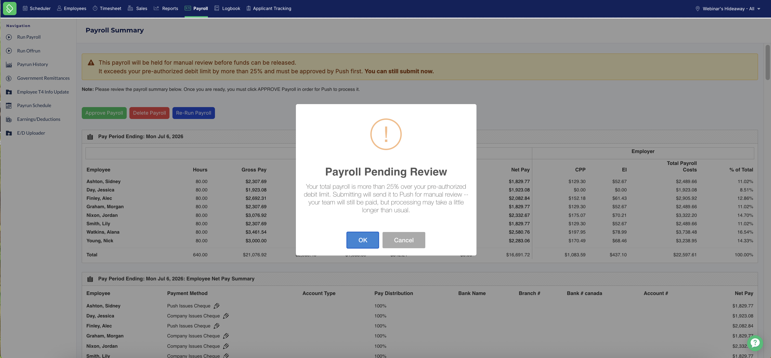Open the Reports tab

tap(166, 8)
